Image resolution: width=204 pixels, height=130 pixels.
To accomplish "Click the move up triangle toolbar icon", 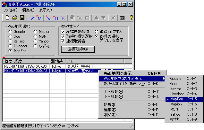I will tap(96, 18).
